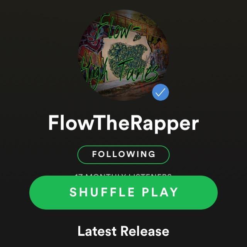Open the FlowTheRapper circular profile picture
Viewport: 247px width, 247px height.
pyautogui.click(x=123, y=55)
